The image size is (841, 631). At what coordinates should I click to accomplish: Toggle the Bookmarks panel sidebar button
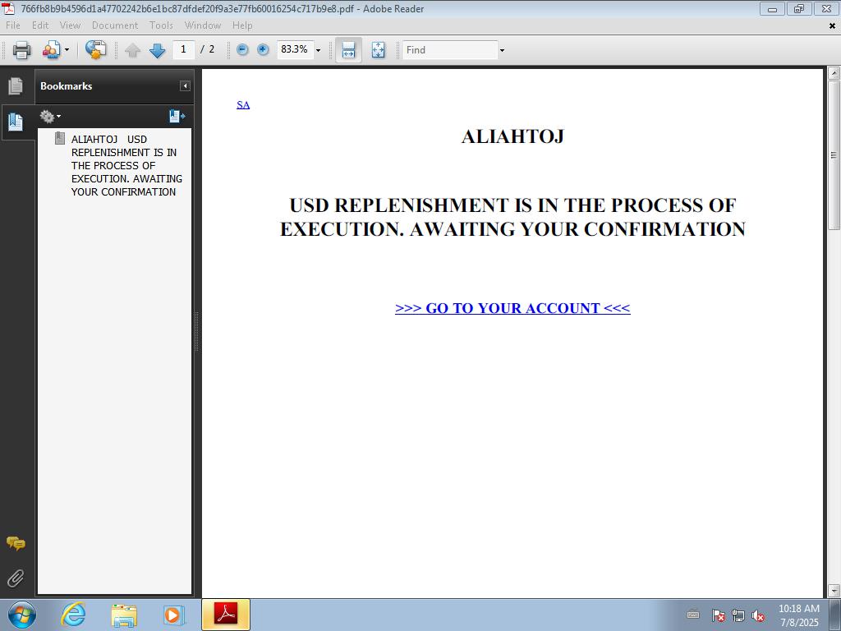(16, 122)
